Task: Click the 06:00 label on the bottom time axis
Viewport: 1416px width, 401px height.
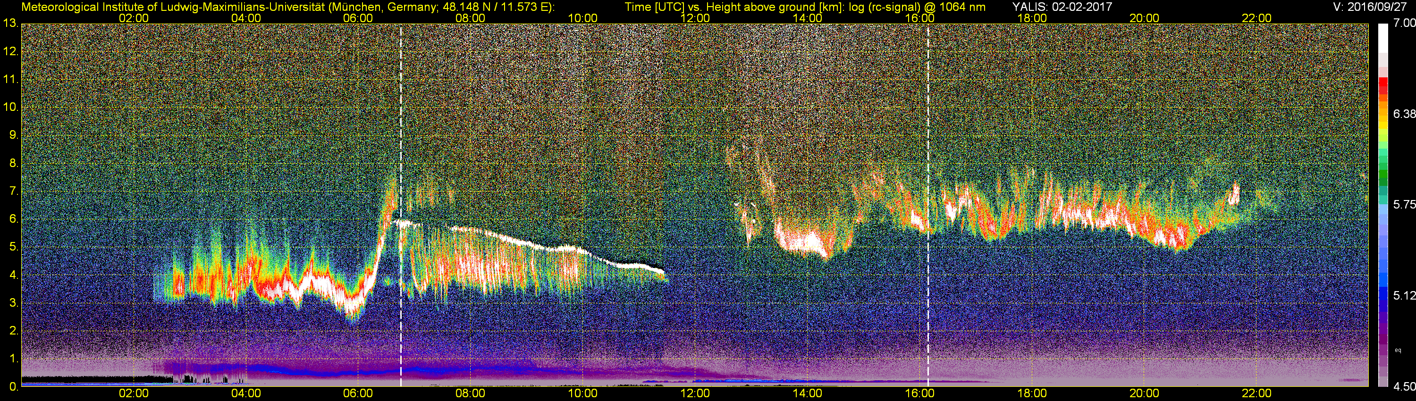Action: pyautogui.click(x=358, y=393)
